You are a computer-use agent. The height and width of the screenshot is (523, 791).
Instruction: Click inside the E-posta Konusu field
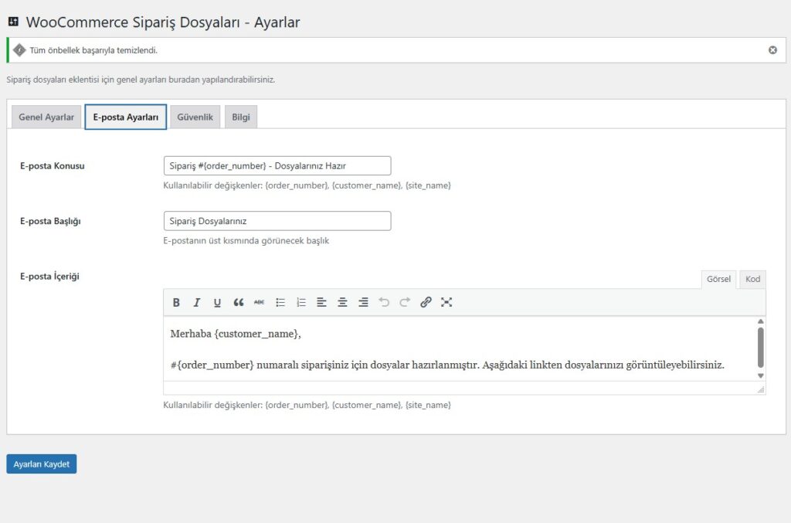click(277, 165)
